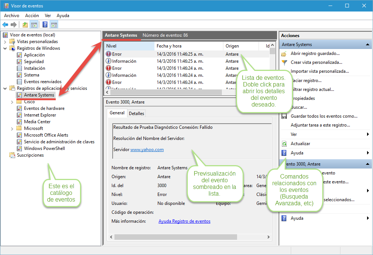
Task: Click the back arrow toolbar icon
Action: (5, 25)
